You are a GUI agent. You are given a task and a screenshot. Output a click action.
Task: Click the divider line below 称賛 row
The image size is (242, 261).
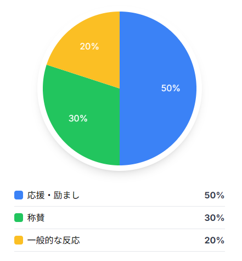[120, 229]
